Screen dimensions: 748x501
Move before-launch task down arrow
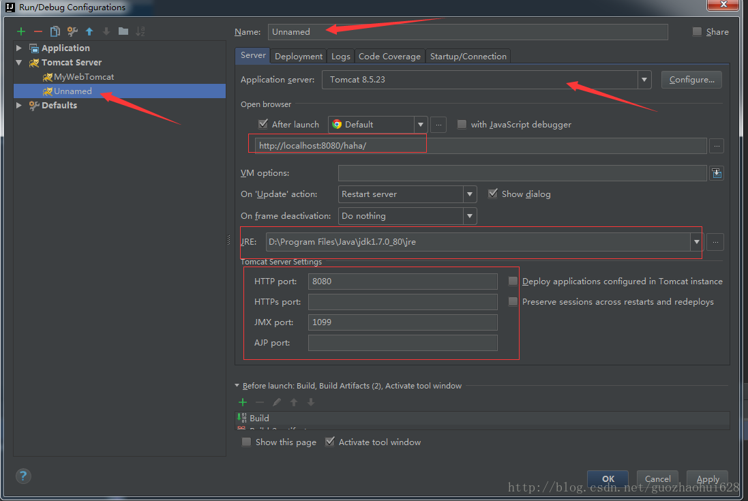(310, 402)
